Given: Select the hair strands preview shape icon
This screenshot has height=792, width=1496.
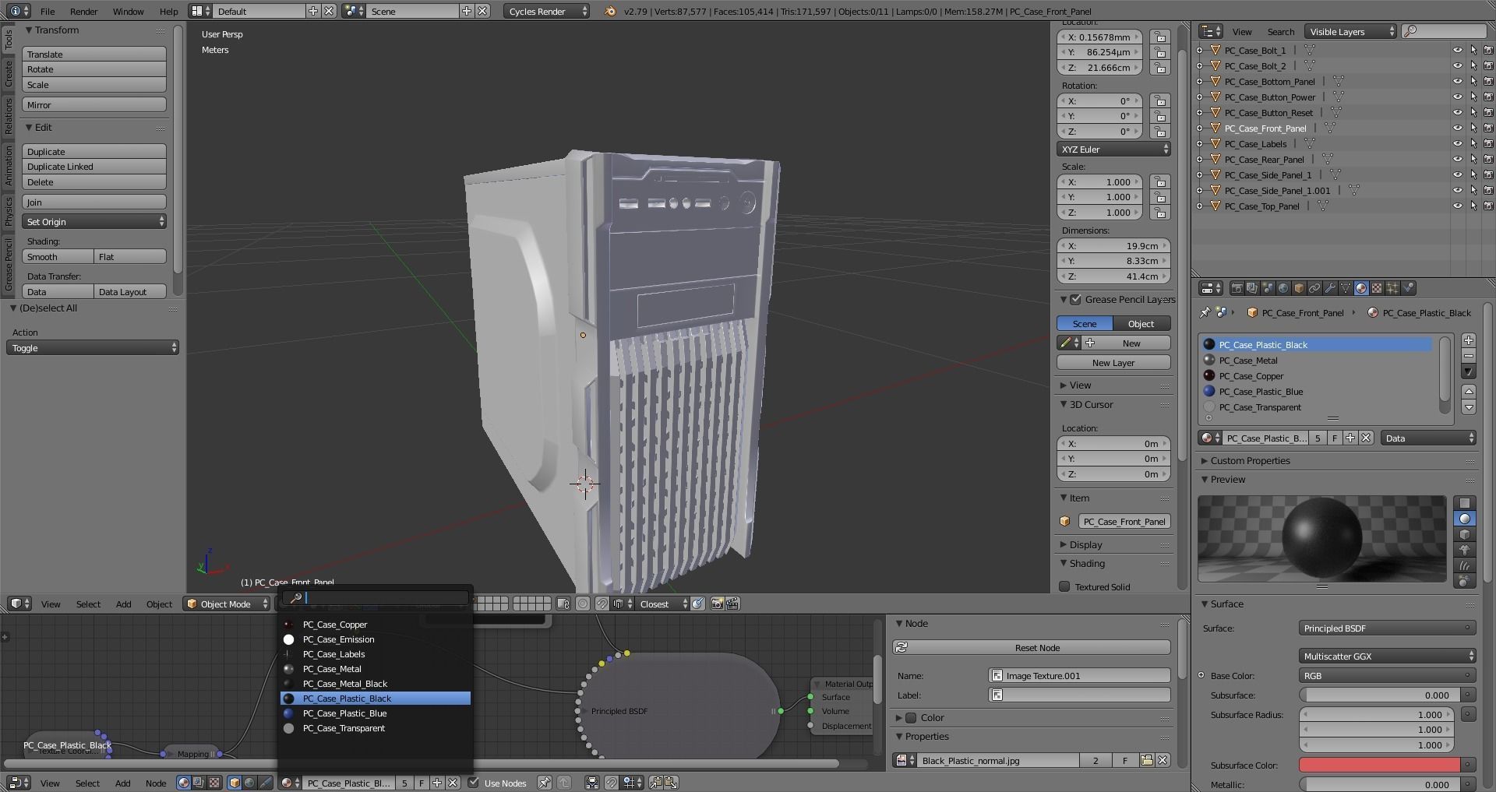Looking at the screenshot, I should point(1465,565).
